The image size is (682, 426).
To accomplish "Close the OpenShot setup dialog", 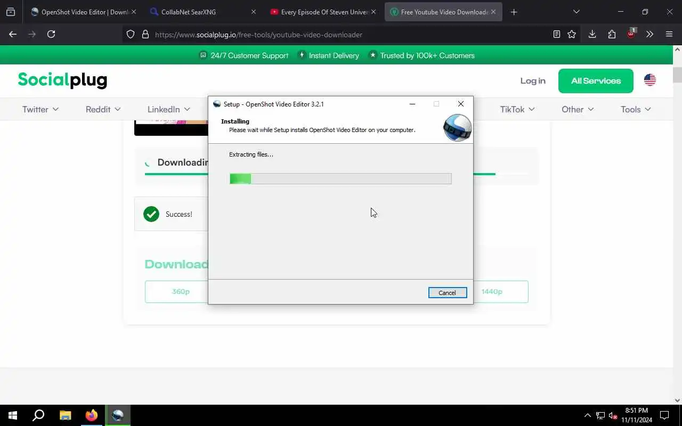I will (x=461, y=104).
